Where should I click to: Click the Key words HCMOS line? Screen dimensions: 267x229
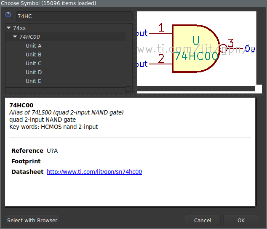[x=53, y=127]
